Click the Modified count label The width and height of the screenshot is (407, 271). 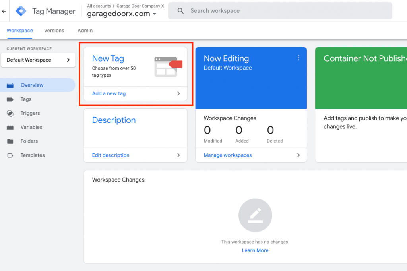[213, 141]
